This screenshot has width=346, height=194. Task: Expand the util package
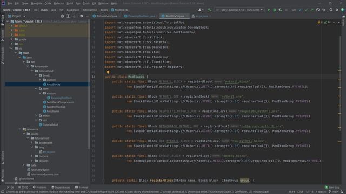36,120
